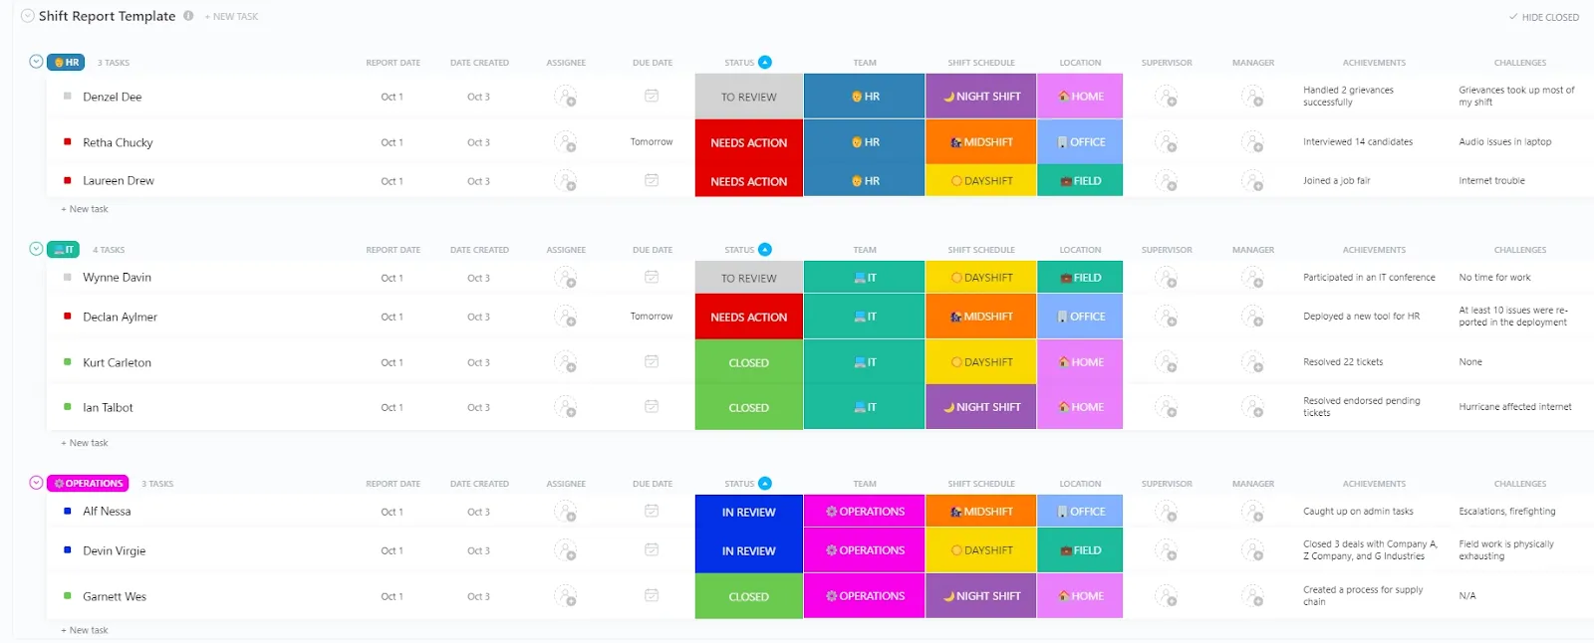Toggle blue status square for Alf Nessa

coord(67,511)
